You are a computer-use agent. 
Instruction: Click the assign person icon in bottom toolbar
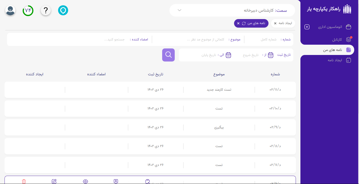tap(116, 181)
